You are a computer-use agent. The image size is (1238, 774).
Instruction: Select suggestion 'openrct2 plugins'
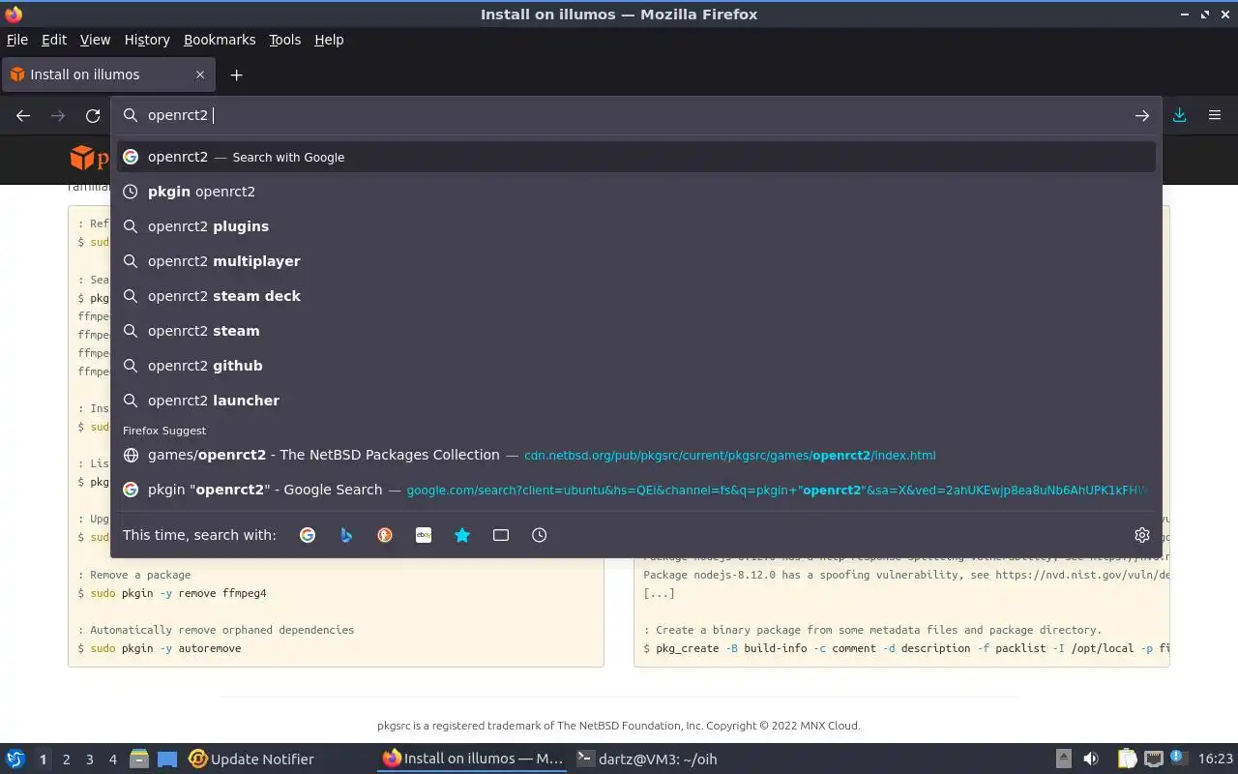click(636, 226)
